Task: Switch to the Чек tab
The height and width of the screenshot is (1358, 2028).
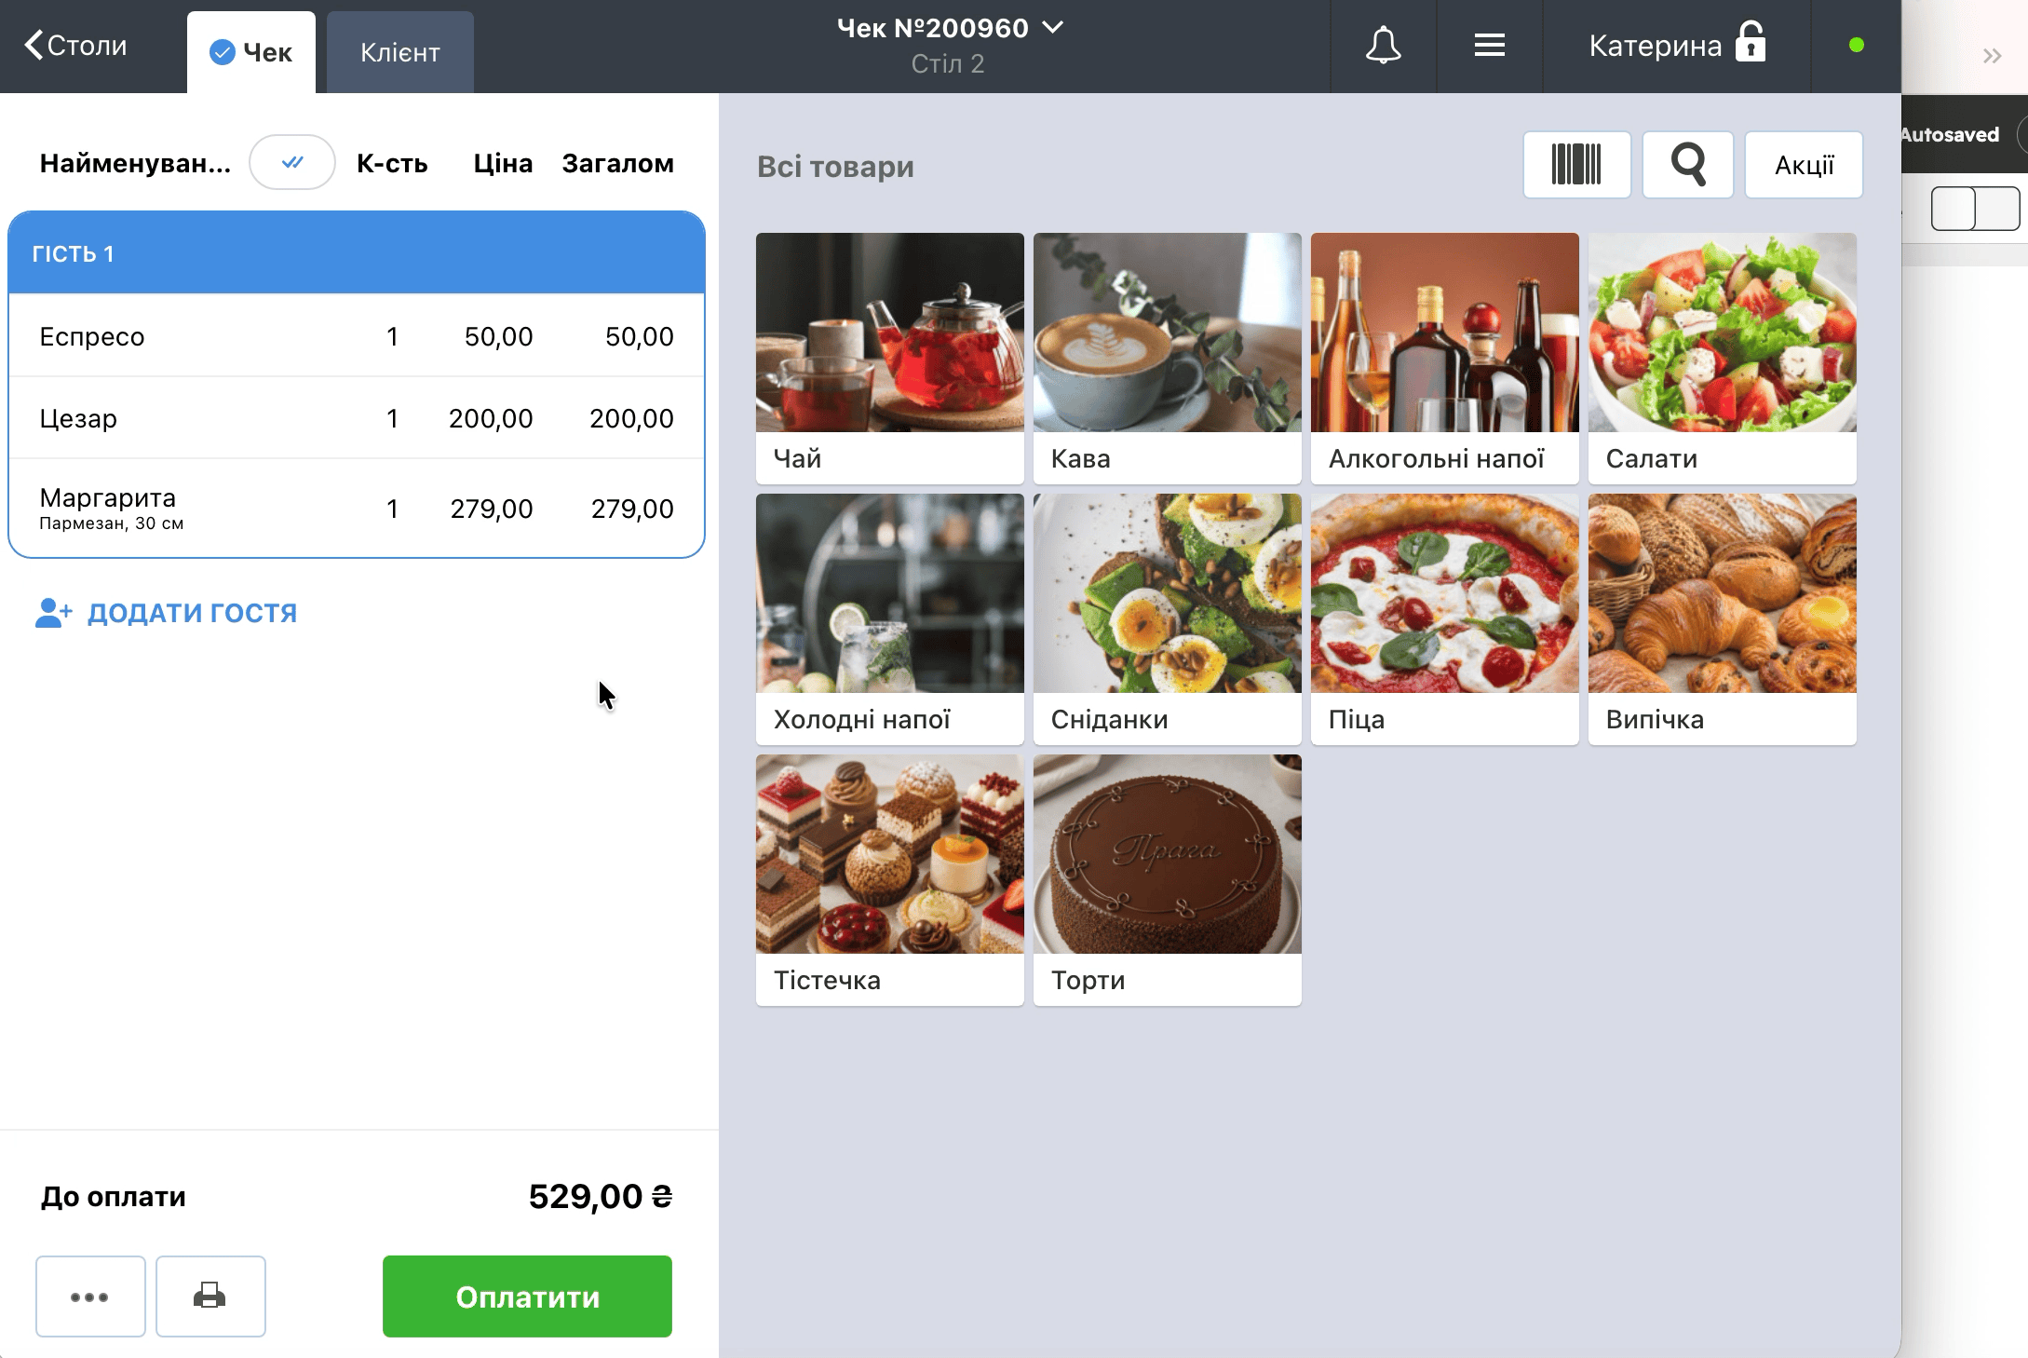Action: (x=251, y=52)
